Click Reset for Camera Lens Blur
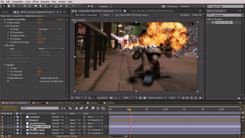The width and height of the screenshot is (245, 138). (40, 19)
